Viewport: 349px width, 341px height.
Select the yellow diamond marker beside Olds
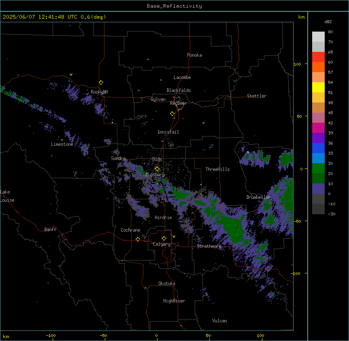[x=157, y=169]
